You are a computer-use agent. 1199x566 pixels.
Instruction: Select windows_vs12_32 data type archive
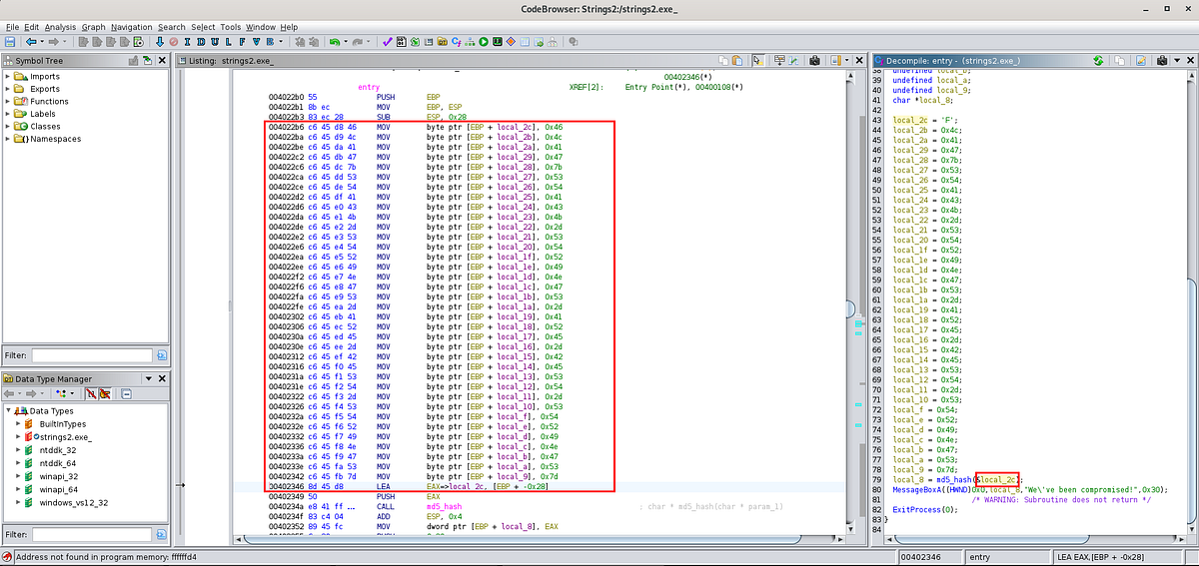[x=73, y=502]
